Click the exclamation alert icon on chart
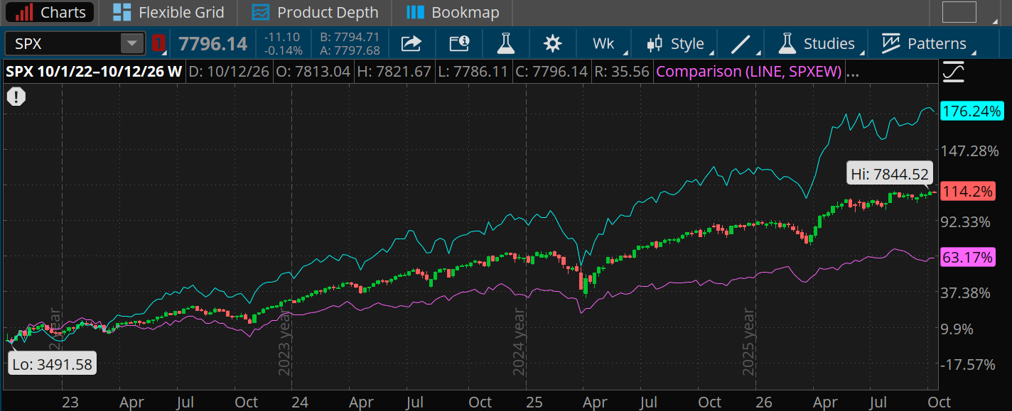1012x411 pixels. tap(16, 97)
